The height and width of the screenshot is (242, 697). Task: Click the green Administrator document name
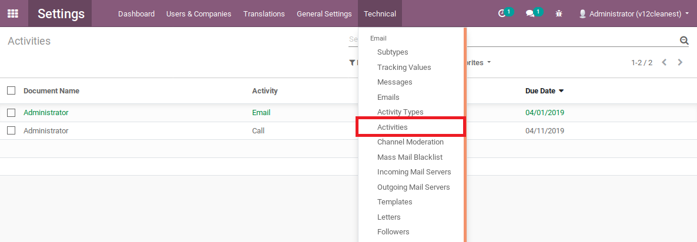pos(46,112)
